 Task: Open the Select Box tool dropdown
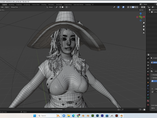pyautogui.click(x=3, y=10)
